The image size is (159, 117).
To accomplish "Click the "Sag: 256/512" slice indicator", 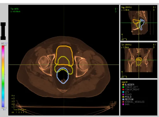I will 127,8.
